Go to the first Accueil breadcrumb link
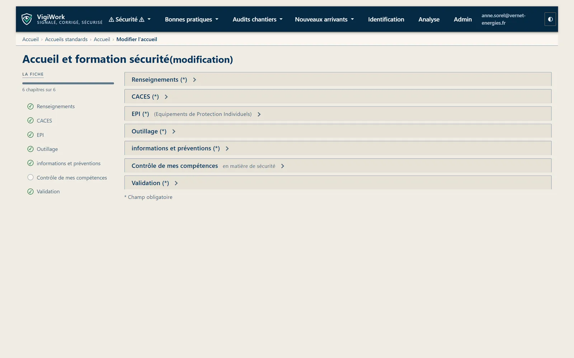Viewport: 574px width, 358px height. click(30, 39)
